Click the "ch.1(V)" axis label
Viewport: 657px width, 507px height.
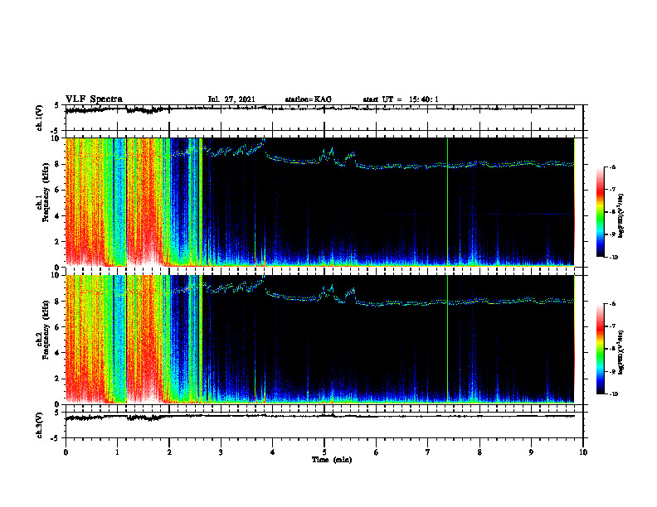[40, 118]
